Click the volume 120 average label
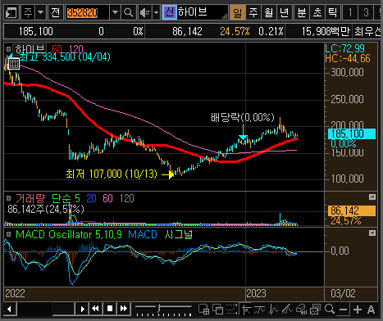This screenshot has height=321, width=383. (x=127, y=198)
